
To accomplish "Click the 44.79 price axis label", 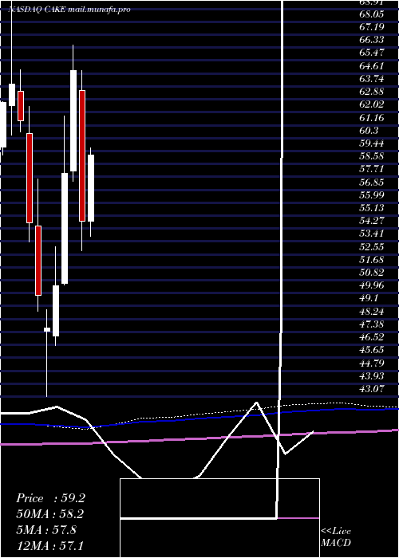I will 372,363.
